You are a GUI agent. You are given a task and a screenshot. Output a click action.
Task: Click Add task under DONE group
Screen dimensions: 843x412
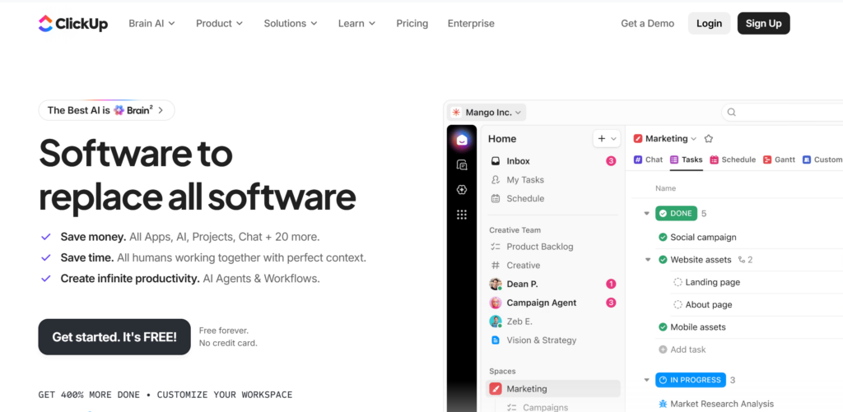pyautogui.click(x=682, y=350)
